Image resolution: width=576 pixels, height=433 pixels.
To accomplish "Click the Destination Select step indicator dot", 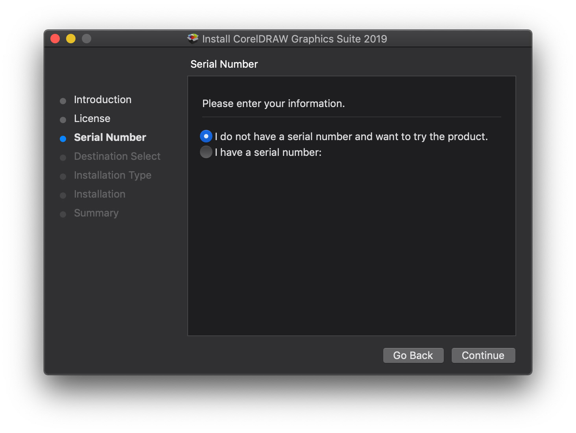I will click(63, 157).
